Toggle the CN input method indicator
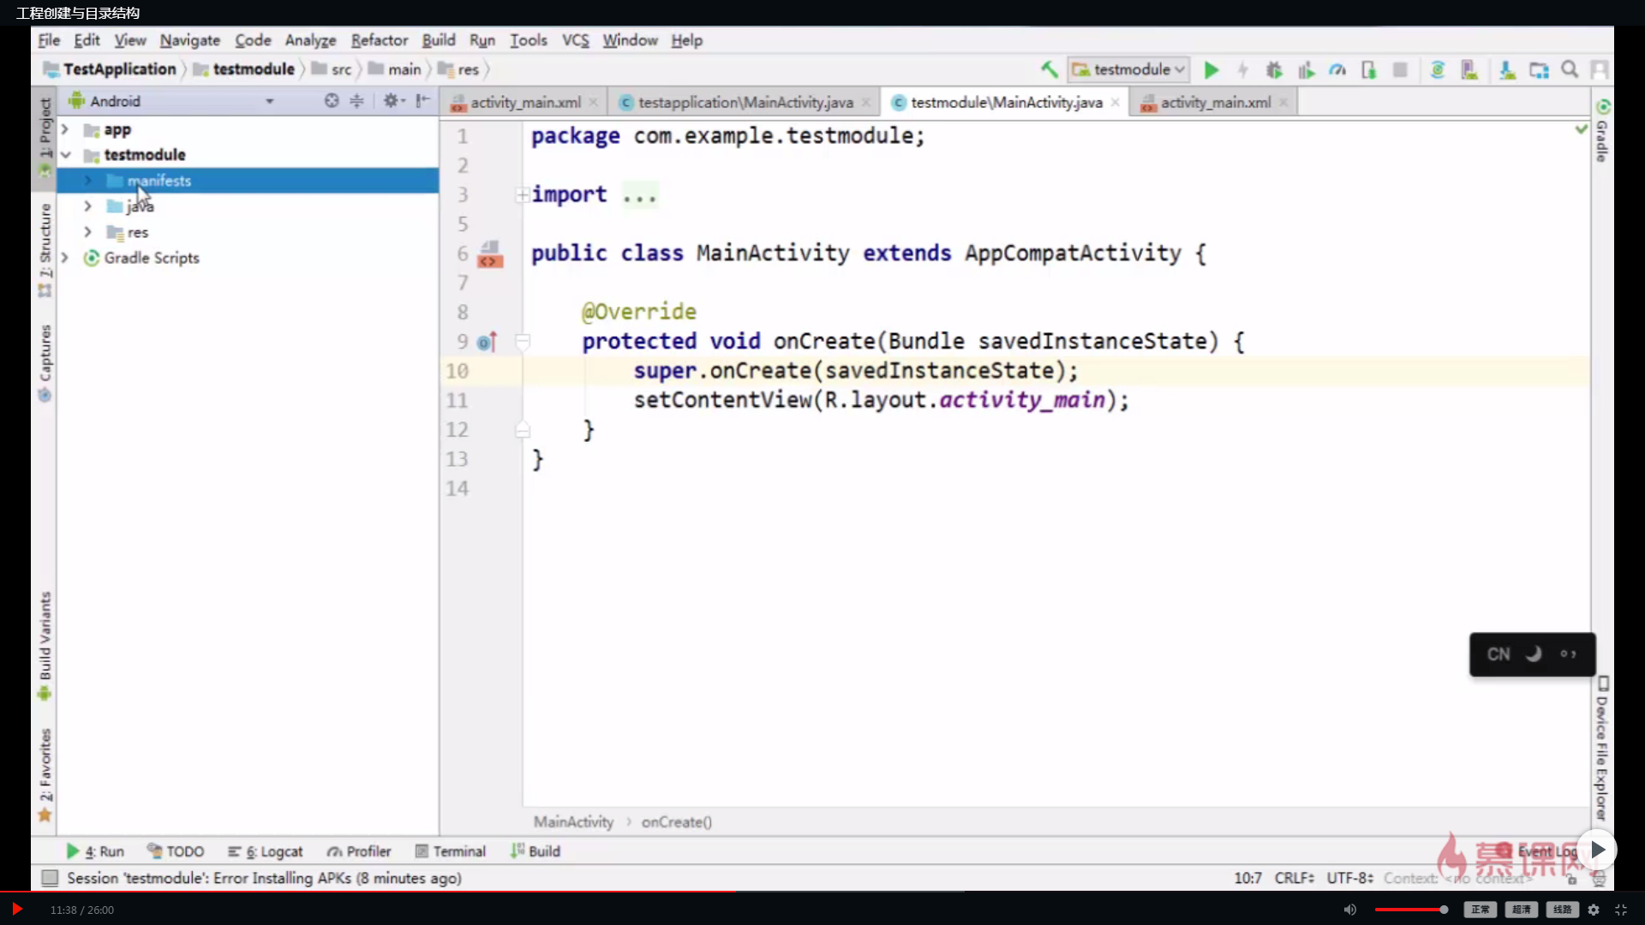Viewport: 1645px width, 925px height. pyautogui.click(x=1498, y=654)
